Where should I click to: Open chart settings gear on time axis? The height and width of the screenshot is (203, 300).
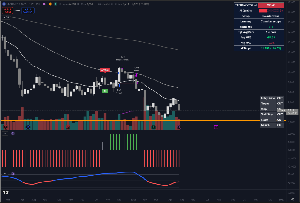click(x=293, y=199)
